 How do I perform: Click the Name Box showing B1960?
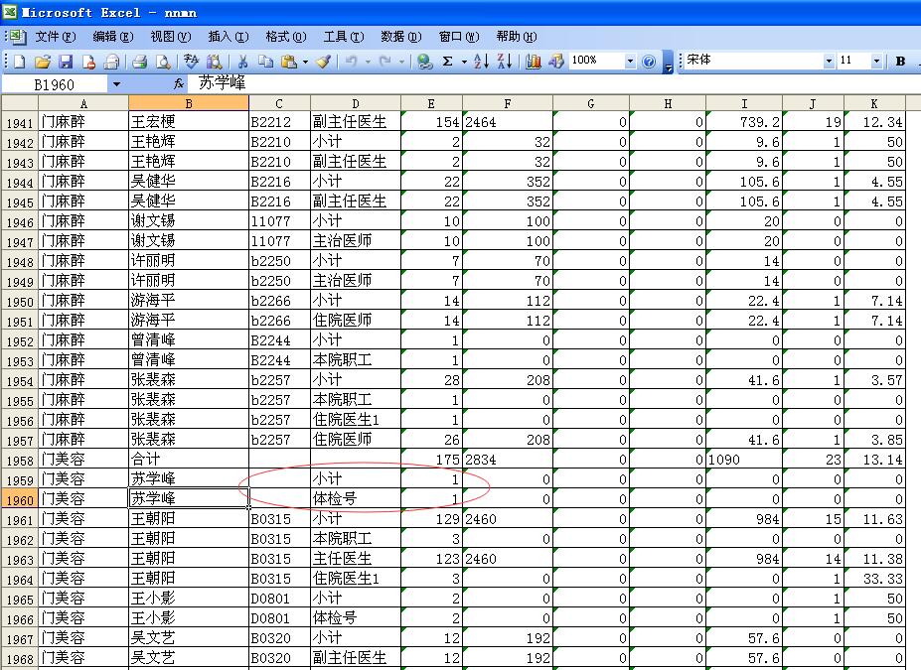(55, 84)
